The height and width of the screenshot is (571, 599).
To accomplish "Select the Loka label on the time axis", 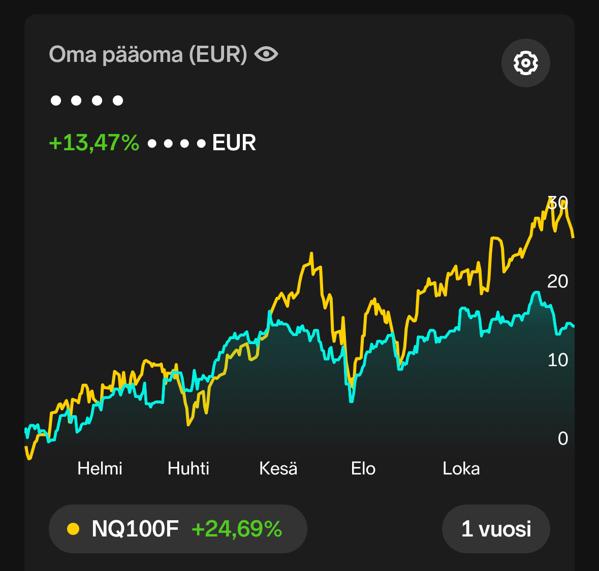I will (461, 468).
